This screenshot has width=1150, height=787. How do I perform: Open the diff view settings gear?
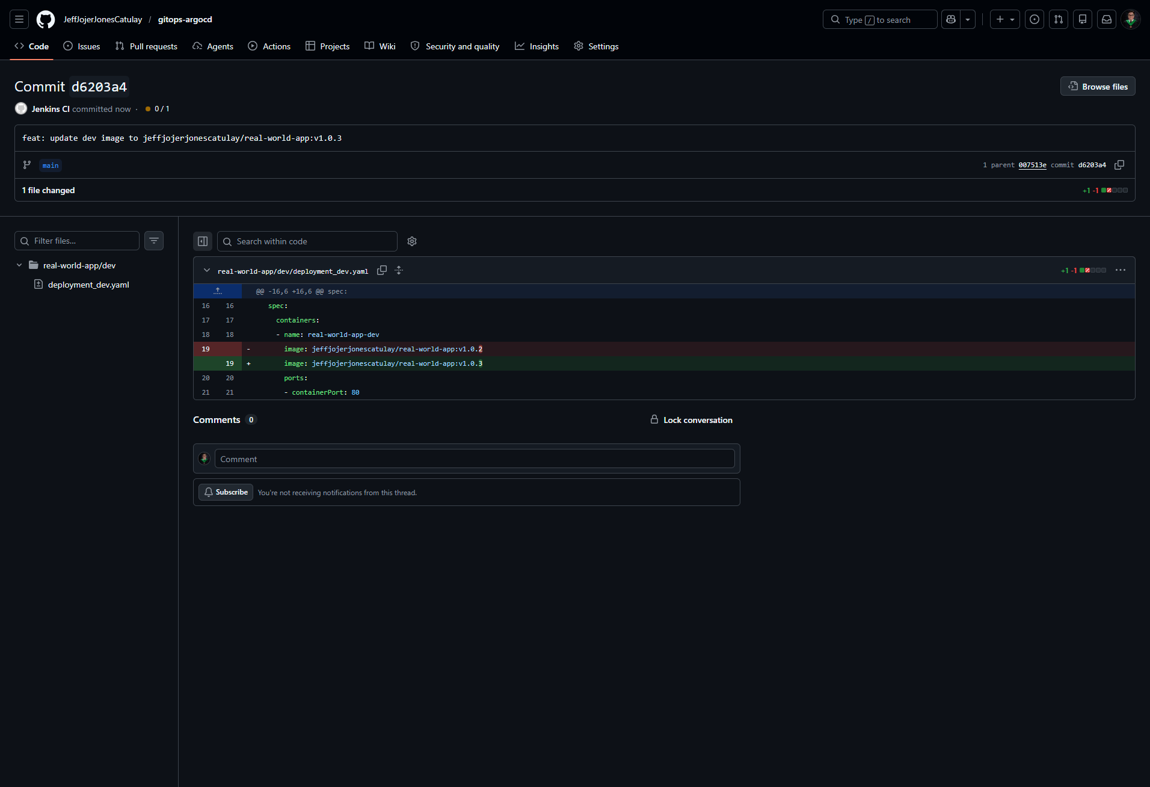(412, 241)
